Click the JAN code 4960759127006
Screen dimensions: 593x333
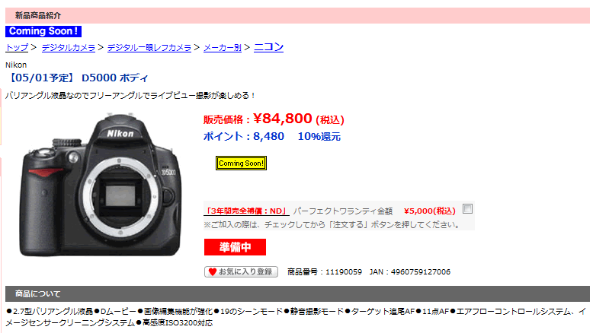pos(410,272)
